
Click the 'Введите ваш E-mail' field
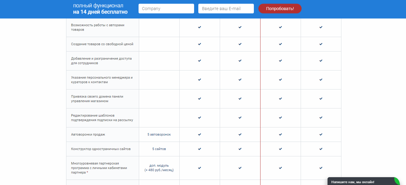(x=226, y=9)
